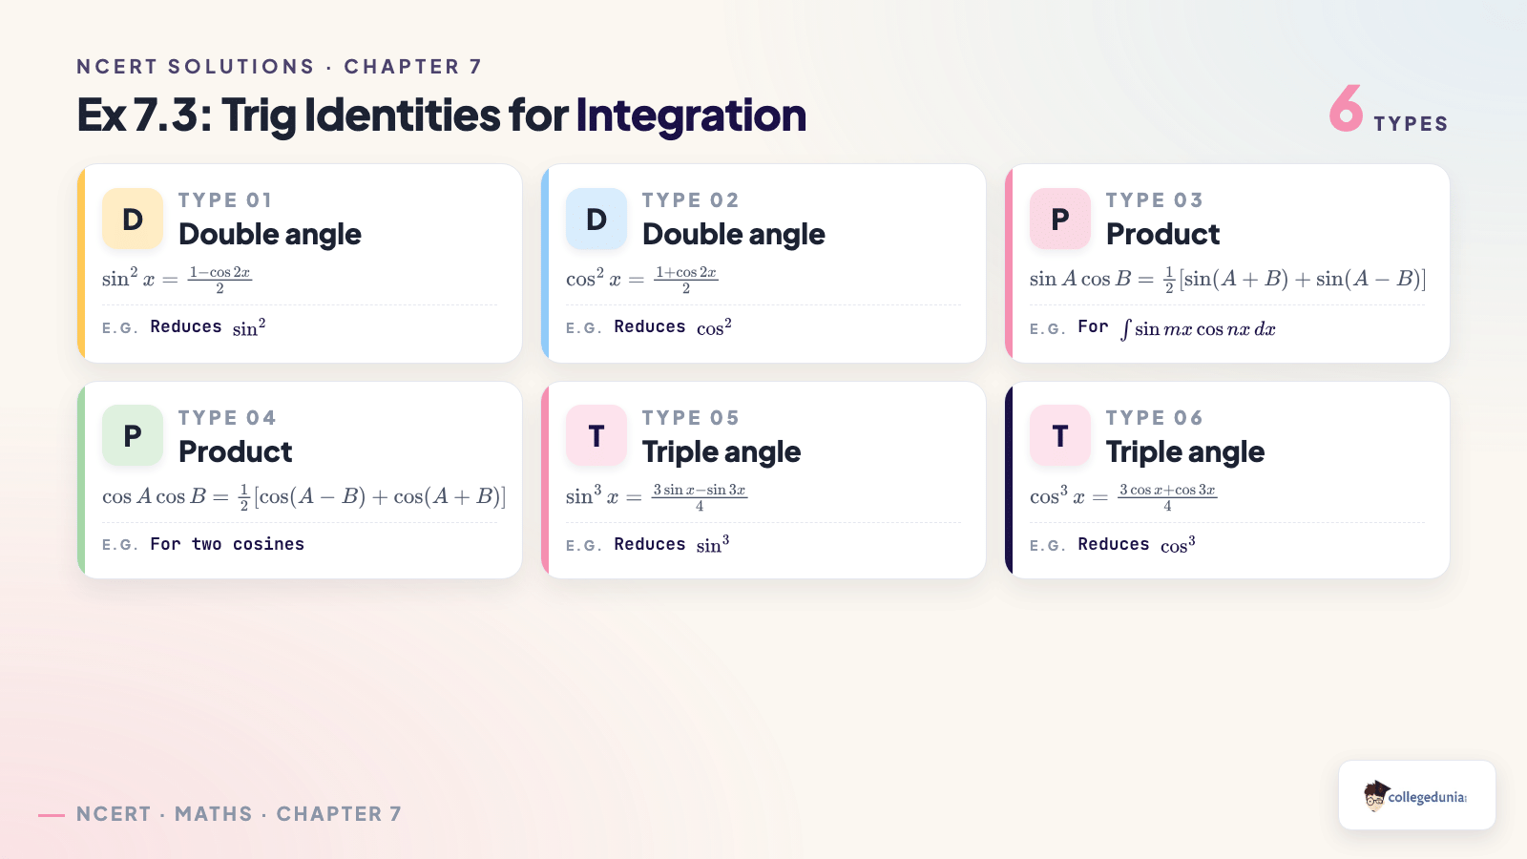Viewport: 1527px width, 859px height.
Task: Click the Type 05 Triple angle heading
Action: coord(722,451)
